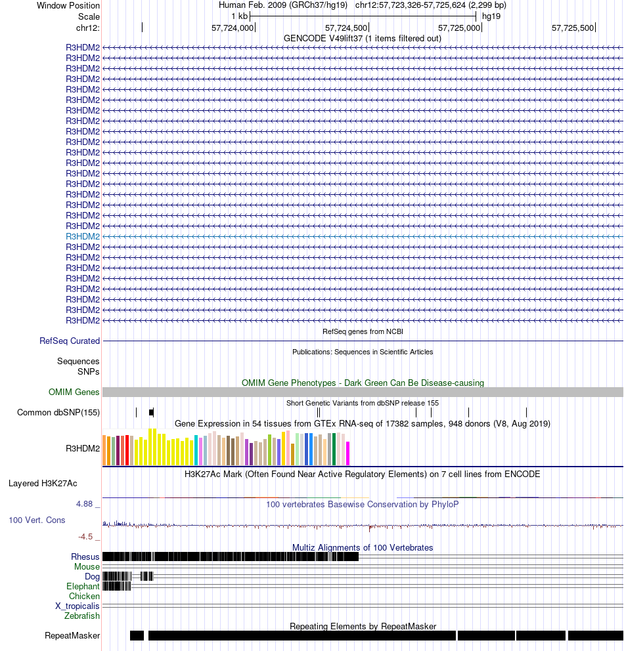Click the Rhesus black alignment block
Image resolution: width=624 pixels, height=651 pixels.
[231, 556]
